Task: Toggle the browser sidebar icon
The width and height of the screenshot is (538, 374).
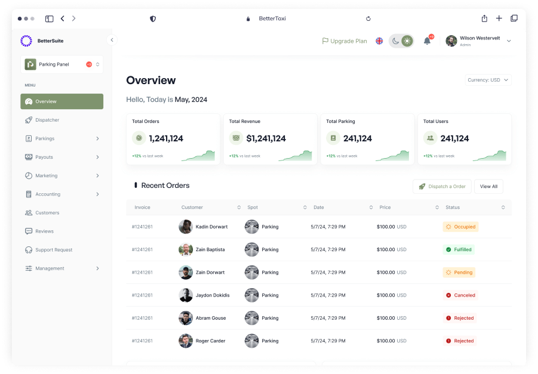Action: click(x=50, y=18)
